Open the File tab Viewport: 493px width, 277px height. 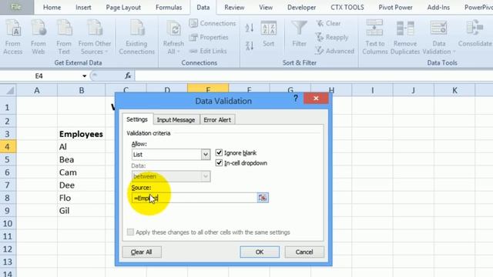click(x=16, y=7)
